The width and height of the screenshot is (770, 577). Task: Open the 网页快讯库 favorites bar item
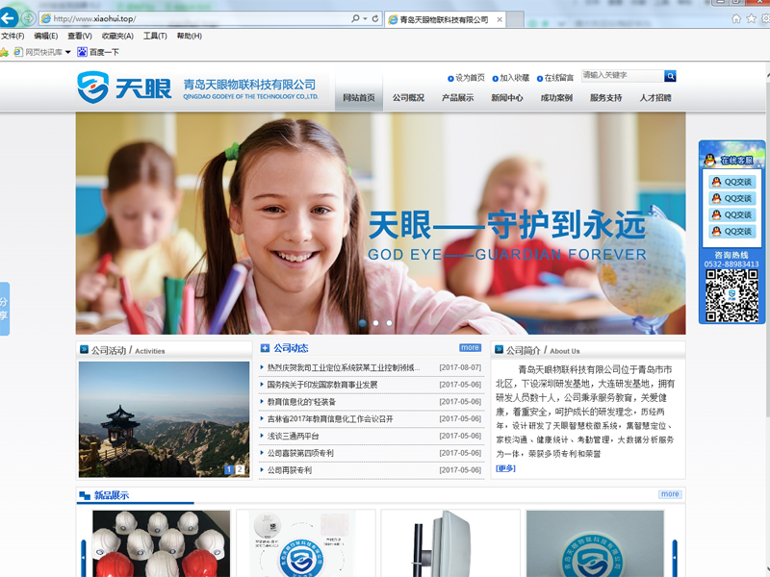[38, 52]
